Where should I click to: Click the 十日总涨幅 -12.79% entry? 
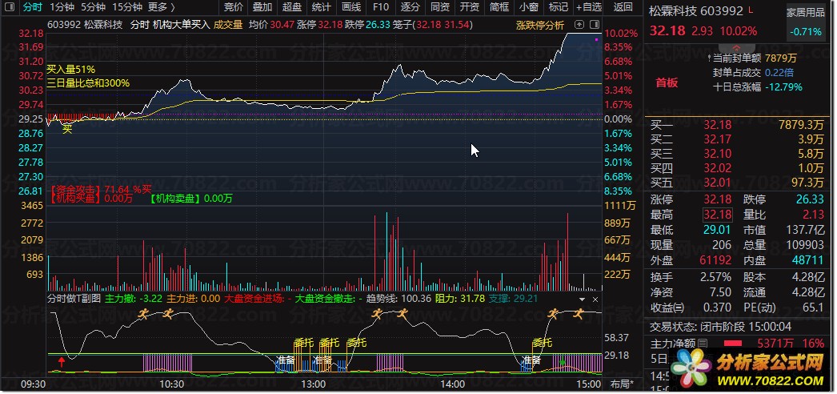[758, 87]
